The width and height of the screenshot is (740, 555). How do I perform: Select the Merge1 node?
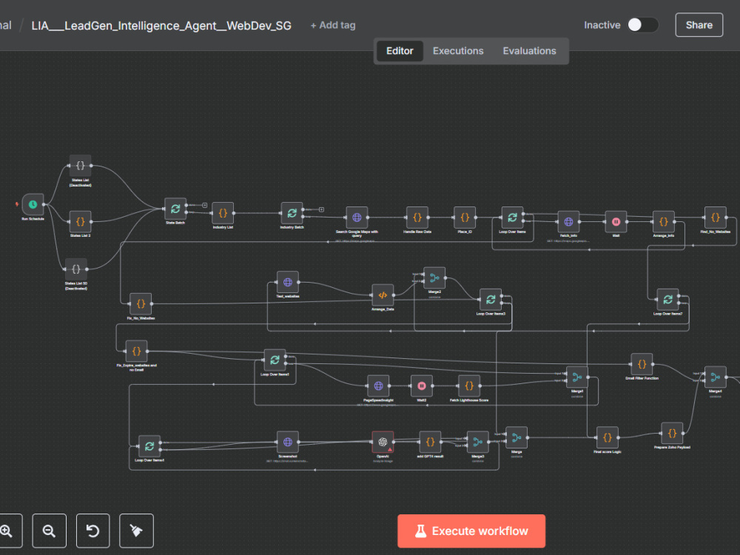(x=576, y=377)
